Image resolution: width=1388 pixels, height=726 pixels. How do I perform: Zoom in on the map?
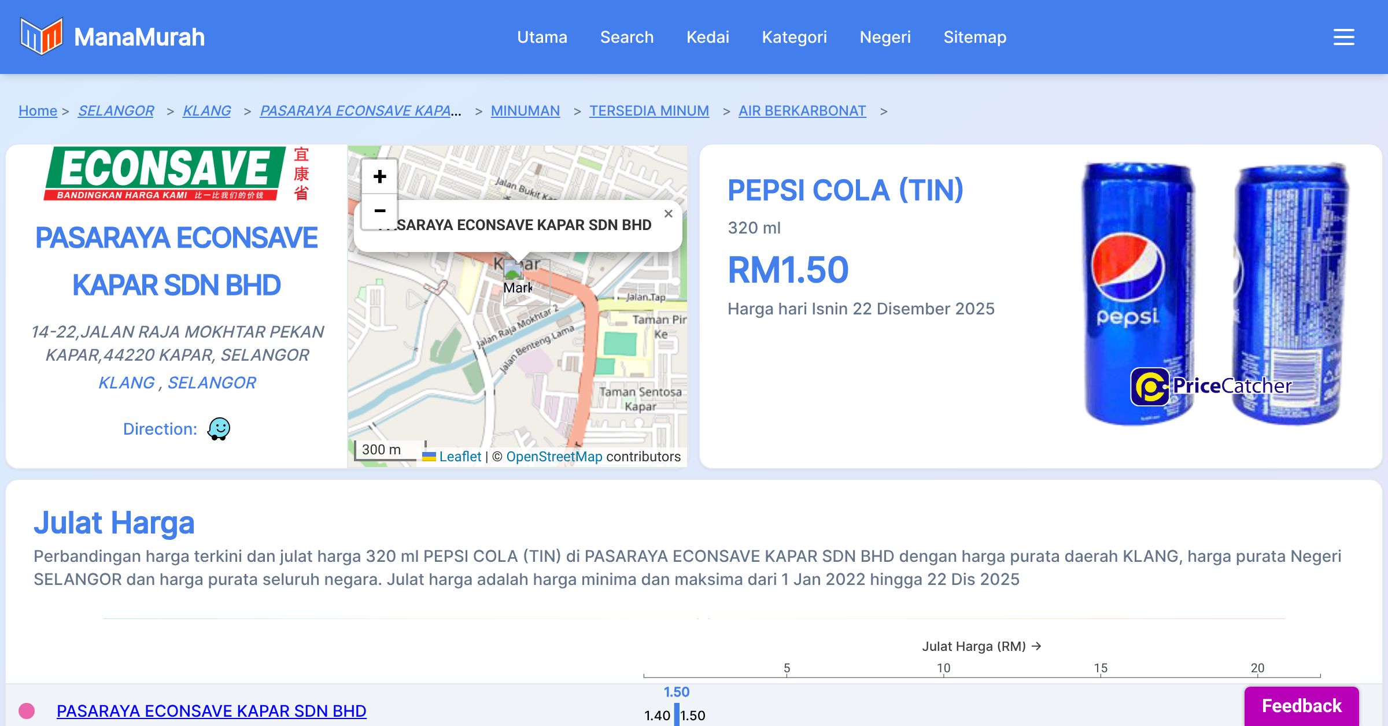pyautogui.click(x=379, y=176)
